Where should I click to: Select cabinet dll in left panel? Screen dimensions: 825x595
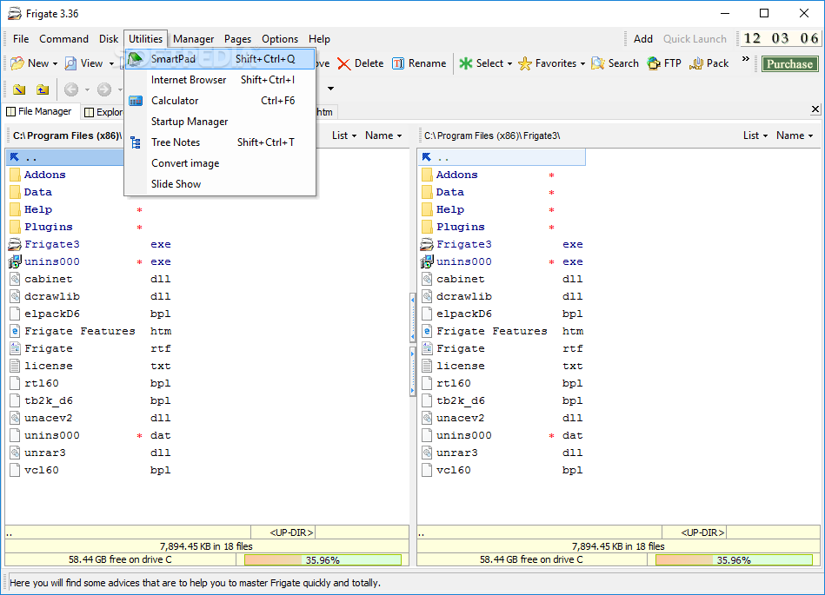pos(90,279)
